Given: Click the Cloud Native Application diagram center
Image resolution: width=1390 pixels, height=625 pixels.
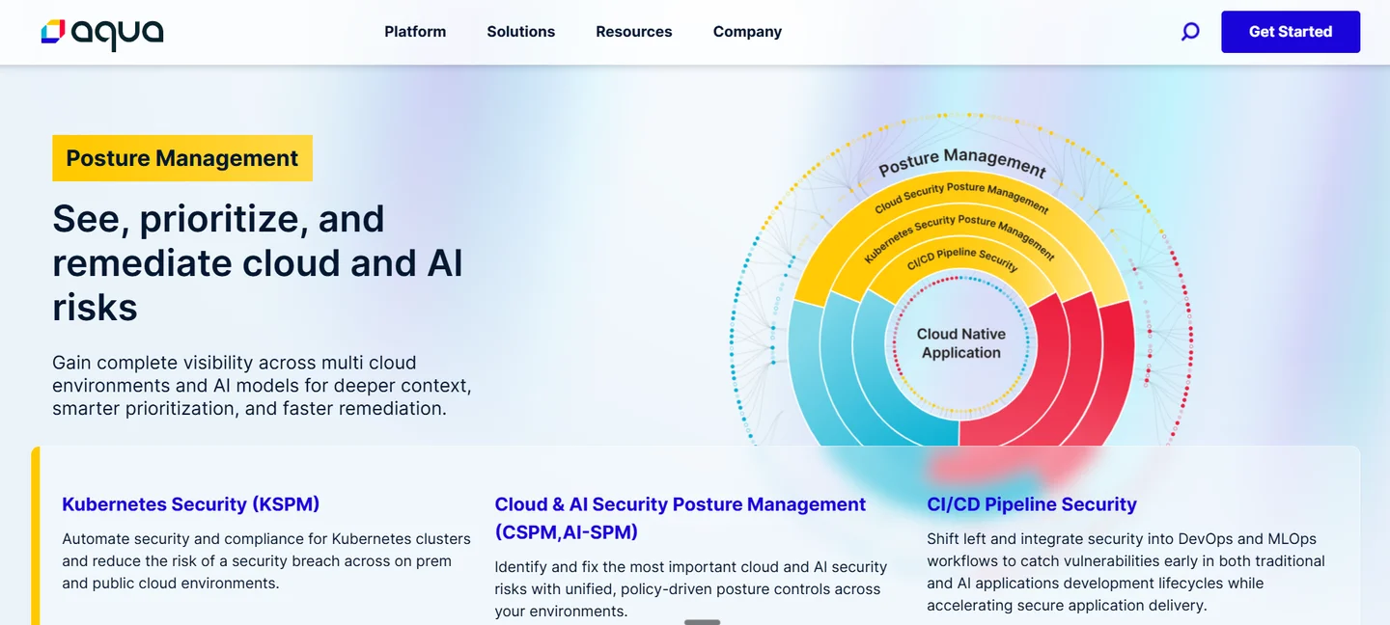Looking at the screenshot, I should (960, 343).
